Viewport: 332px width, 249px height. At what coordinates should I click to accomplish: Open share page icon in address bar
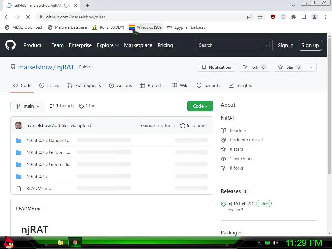(250, 17)
